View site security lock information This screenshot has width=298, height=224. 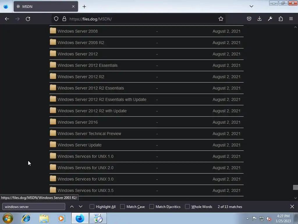click(x=64, y=19)
